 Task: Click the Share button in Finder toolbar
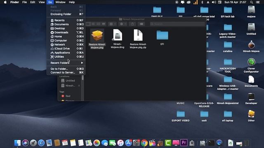click(132, 24)
